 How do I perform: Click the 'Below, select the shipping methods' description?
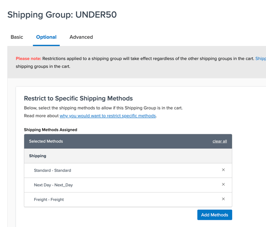(103, 108)
